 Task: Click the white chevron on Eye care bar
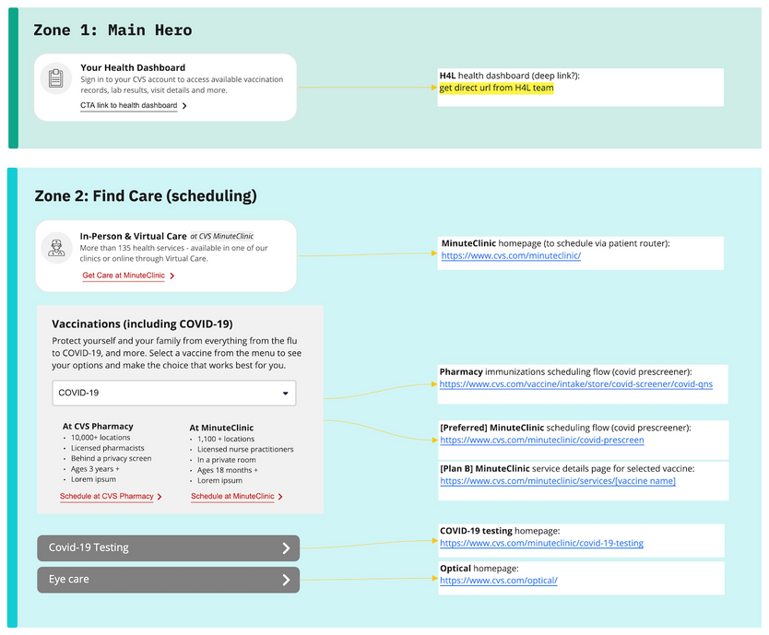point(287,580)
